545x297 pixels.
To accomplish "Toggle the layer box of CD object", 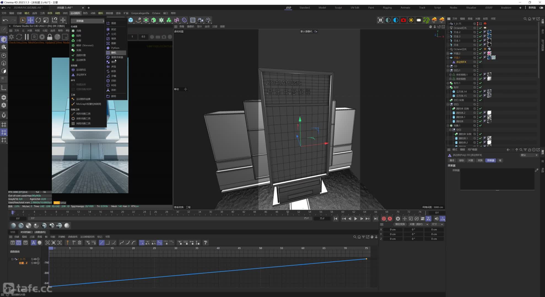I will tap(474, 66).
